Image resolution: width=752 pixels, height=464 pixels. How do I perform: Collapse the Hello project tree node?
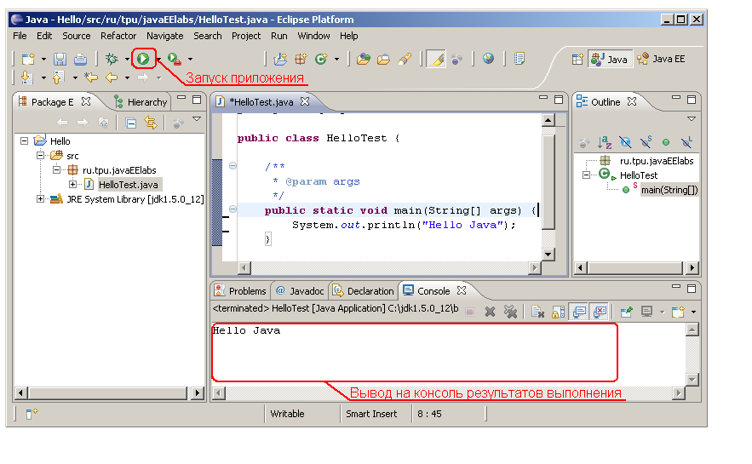pyautogui.click(x=24, y=141)
